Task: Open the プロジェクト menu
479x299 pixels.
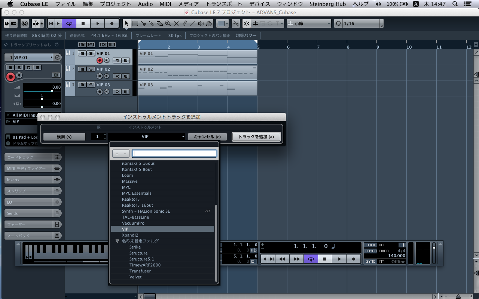Action: (116, 4)
